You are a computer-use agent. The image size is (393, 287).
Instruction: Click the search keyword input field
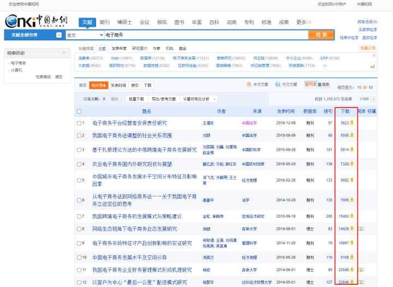(206, 35)
